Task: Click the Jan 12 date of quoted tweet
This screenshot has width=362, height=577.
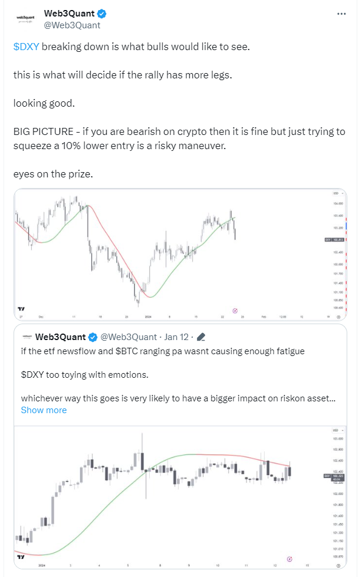Action: (176, 337)
